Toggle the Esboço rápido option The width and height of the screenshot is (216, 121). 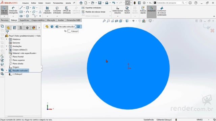pyautogui.click(x=143, y=10)
